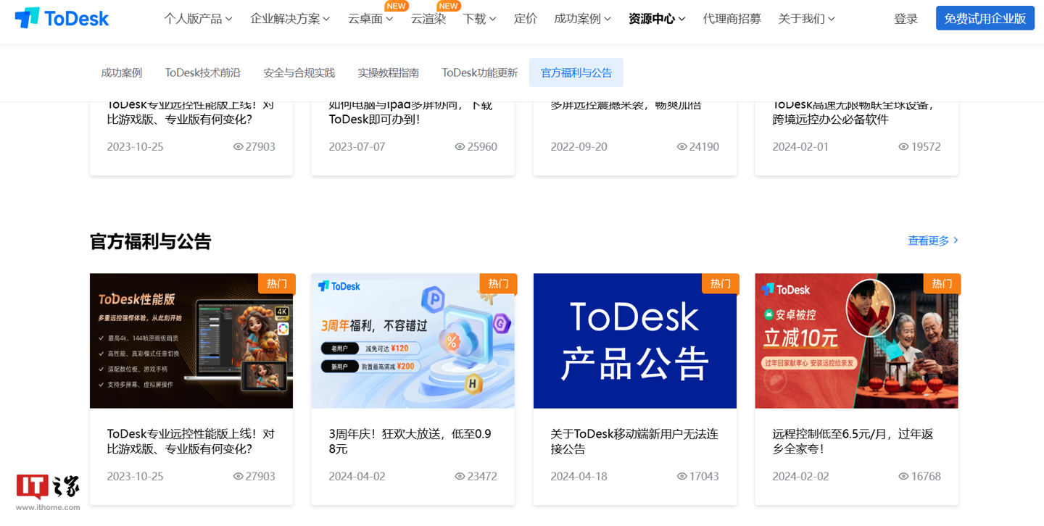Open article ToDesk高速无限畅联全球设备
The width and height of the screenshot is (1044, 526).
click(853, 112)
